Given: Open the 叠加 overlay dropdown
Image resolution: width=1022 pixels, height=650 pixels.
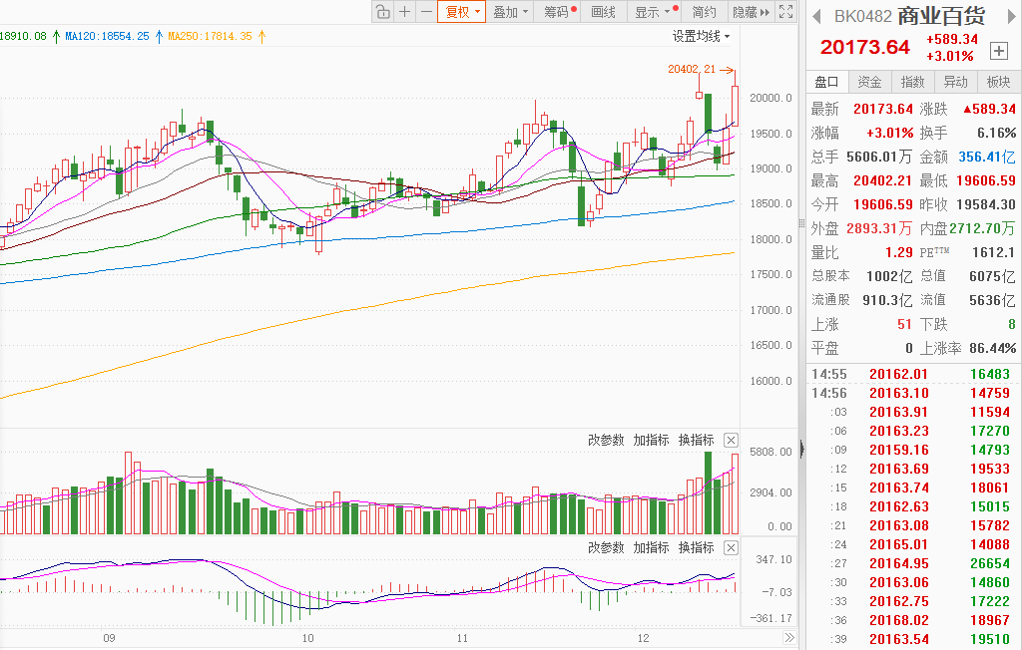Looking at the screenshot, I should pos(510,12).
